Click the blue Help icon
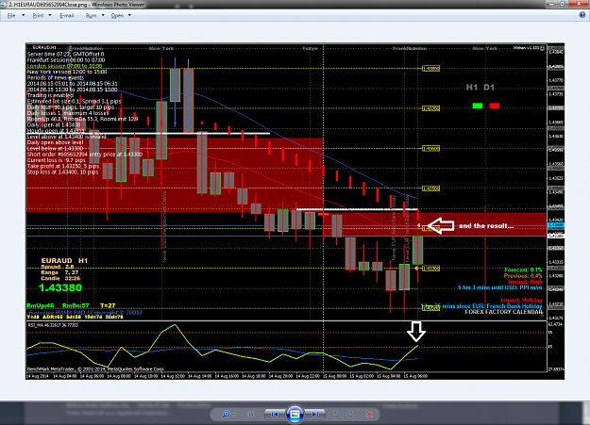This screenshot has height=425, width=590. [582, 15]
